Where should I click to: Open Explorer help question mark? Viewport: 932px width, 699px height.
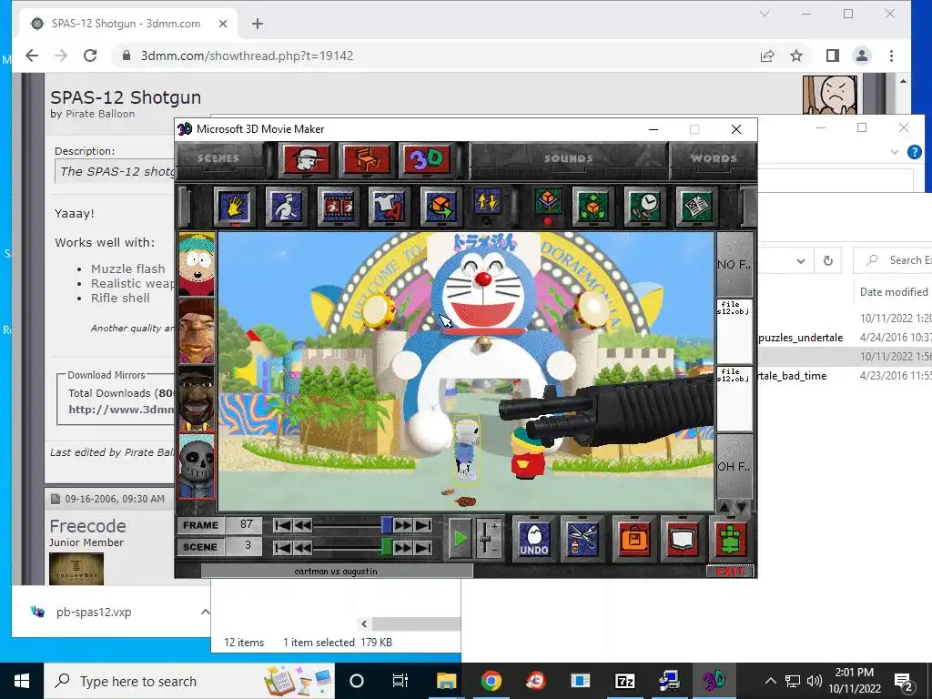[x=914, y=152]
